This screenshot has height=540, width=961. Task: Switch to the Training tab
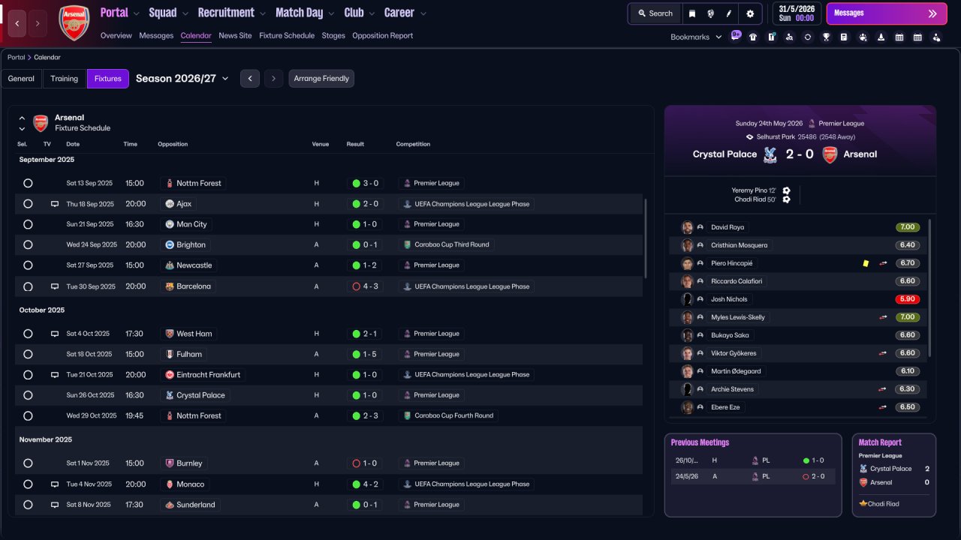pyautogui.click(x=65, y=79)
